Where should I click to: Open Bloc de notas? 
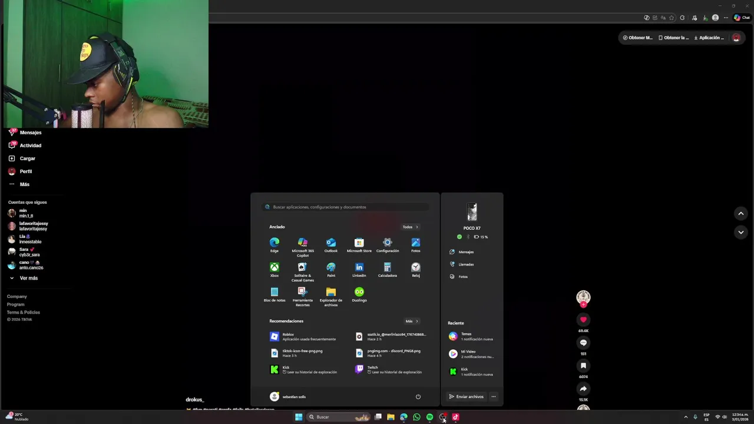[275, 294]
